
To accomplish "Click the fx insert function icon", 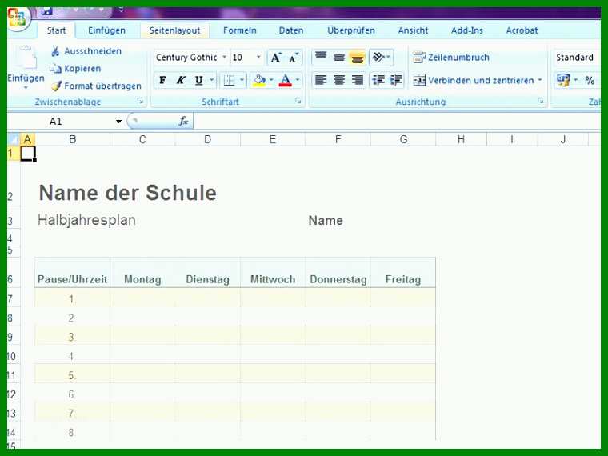I will (183, 122).
